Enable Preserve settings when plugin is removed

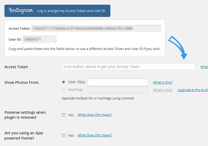tap(64, 115)
